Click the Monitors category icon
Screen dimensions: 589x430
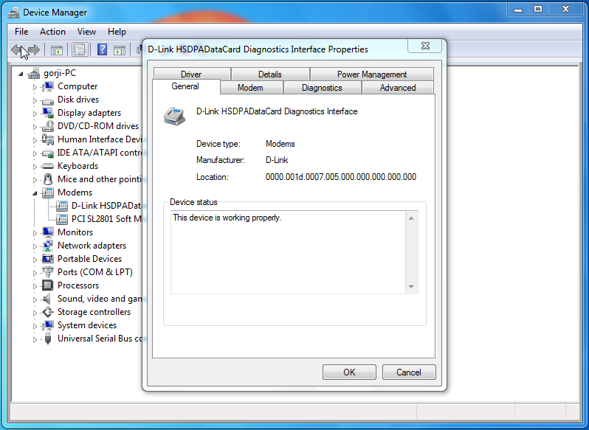pos(48,232)
